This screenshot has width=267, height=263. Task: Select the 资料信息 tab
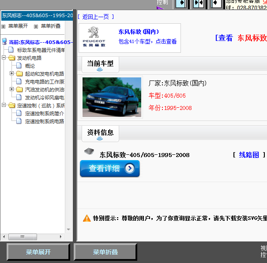point(100,134)
